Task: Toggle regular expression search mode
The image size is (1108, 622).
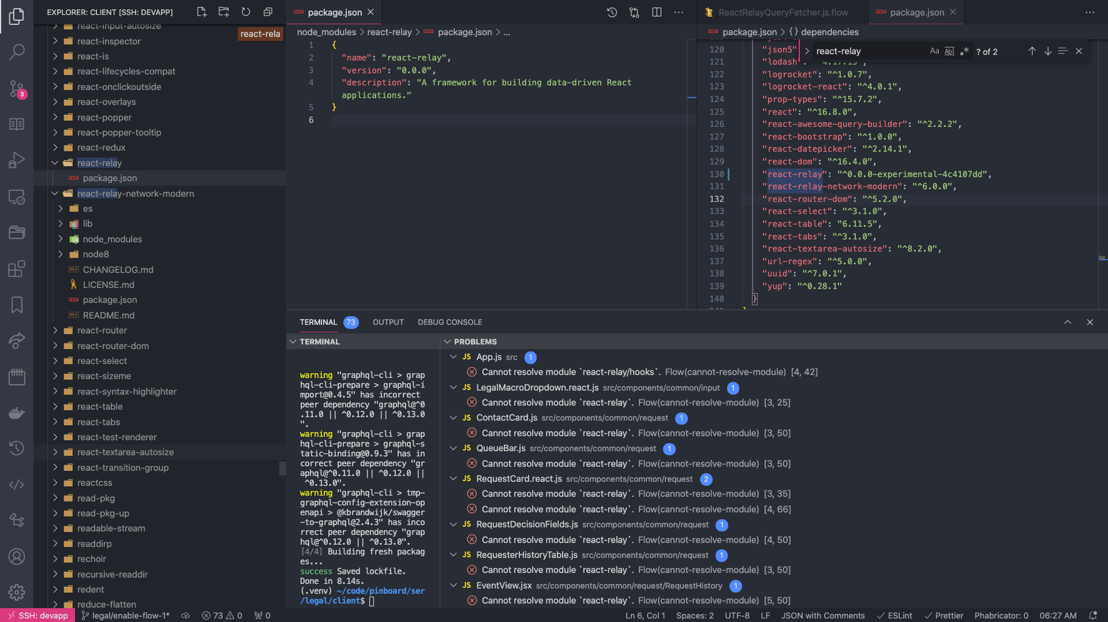Action: [964, 51]
